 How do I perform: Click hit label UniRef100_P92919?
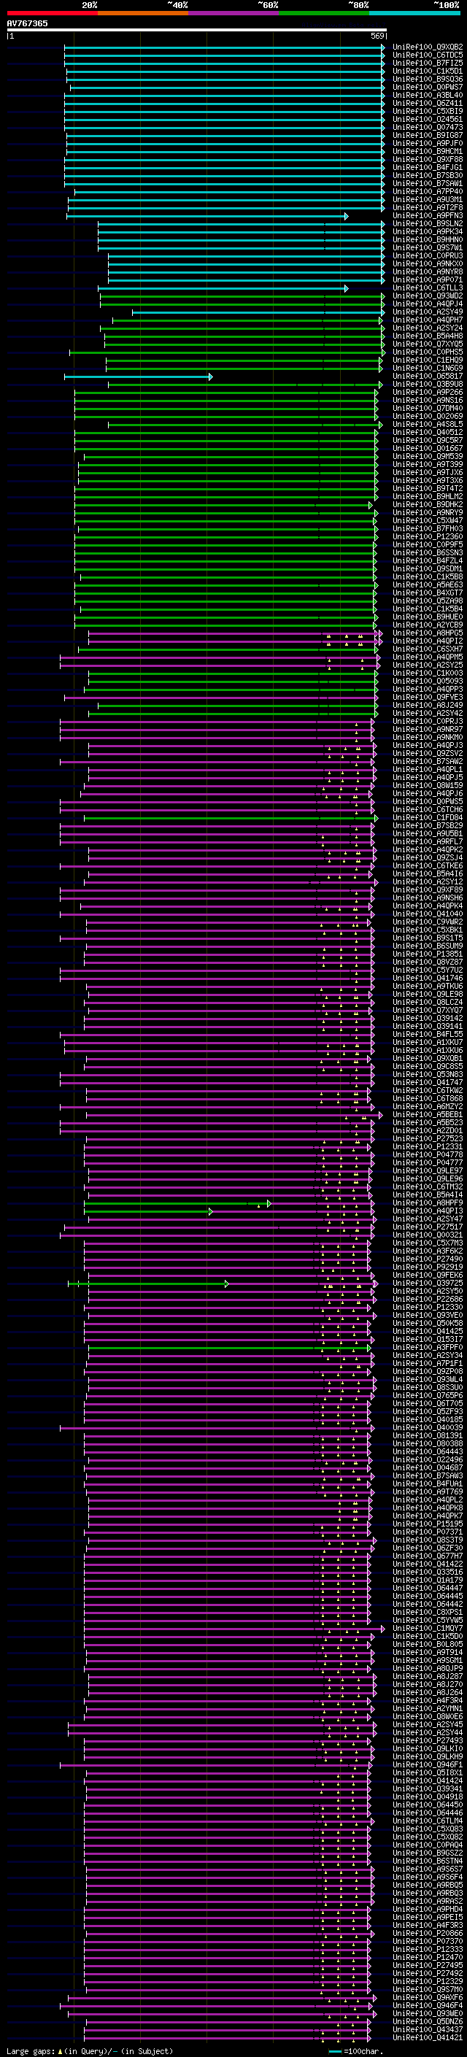click(x=428, y=1267)
